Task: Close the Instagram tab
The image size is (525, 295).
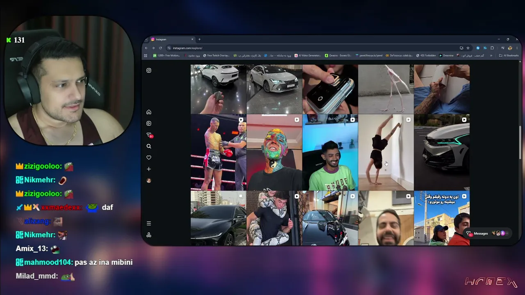Action: tap(192, 39)
